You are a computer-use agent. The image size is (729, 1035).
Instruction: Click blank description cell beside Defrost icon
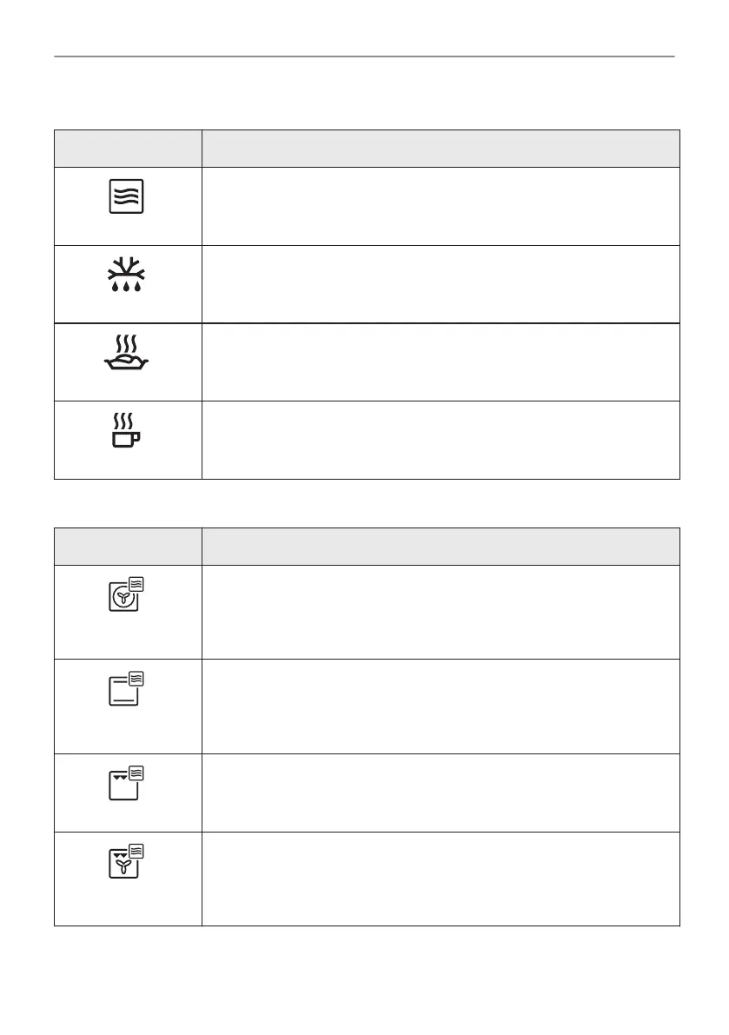coord(441,284)
